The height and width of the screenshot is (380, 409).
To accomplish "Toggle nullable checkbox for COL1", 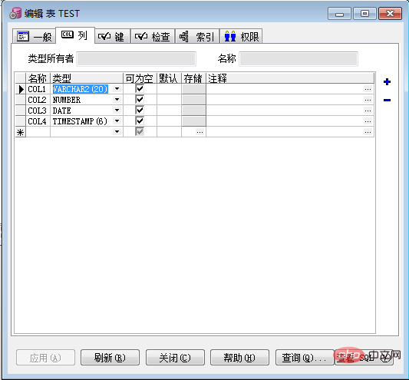I will [x=140, y=89].
